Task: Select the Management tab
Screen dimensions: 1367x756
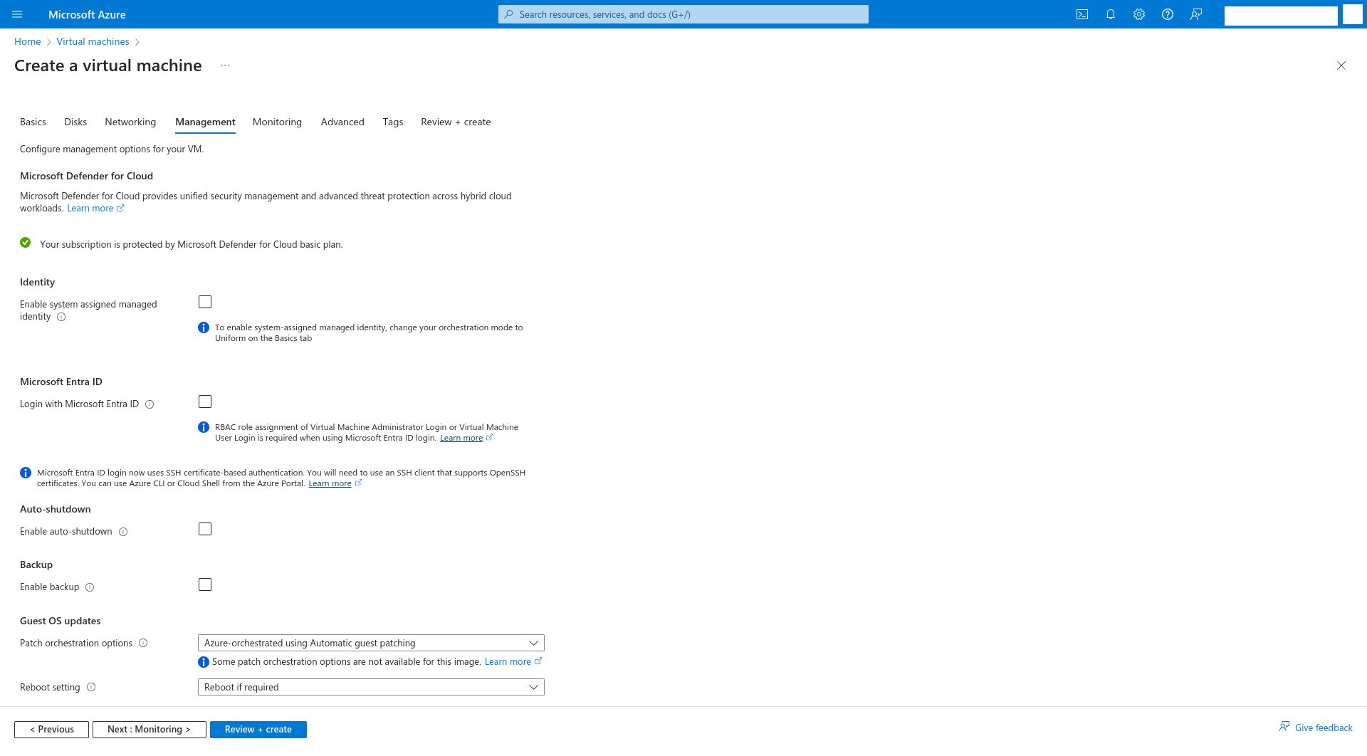Action: pyautogui.click(x=205, y=122)
